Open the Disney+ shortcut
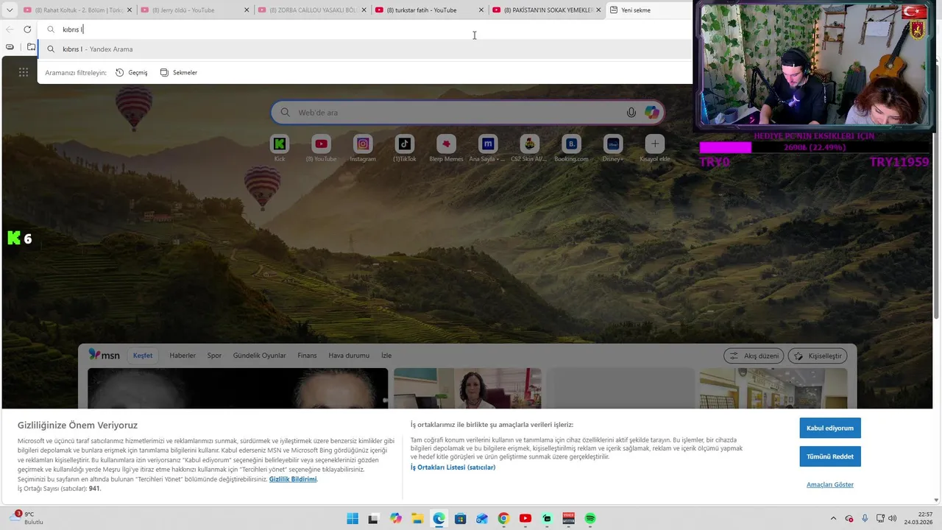Viewport: 942px width, 530px height. (613, 148)
